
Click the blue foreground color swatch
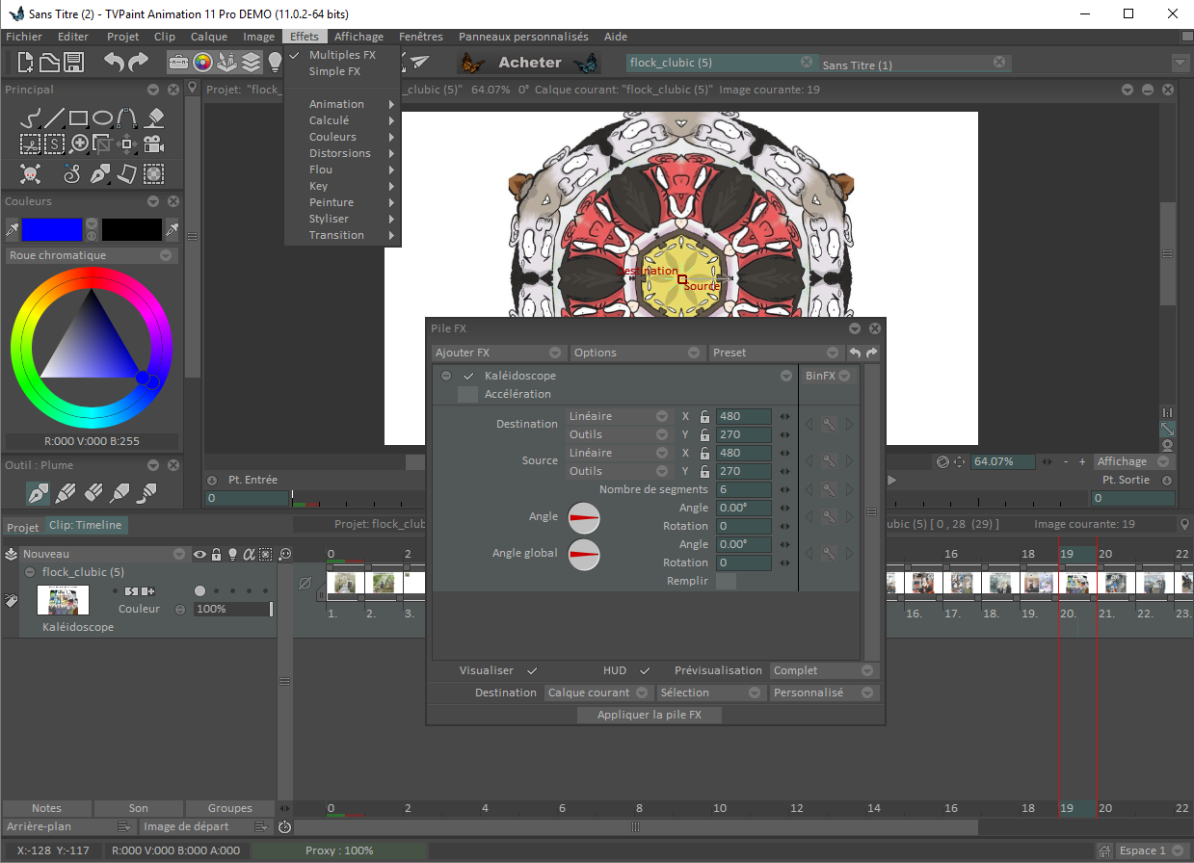click(52, 229)
